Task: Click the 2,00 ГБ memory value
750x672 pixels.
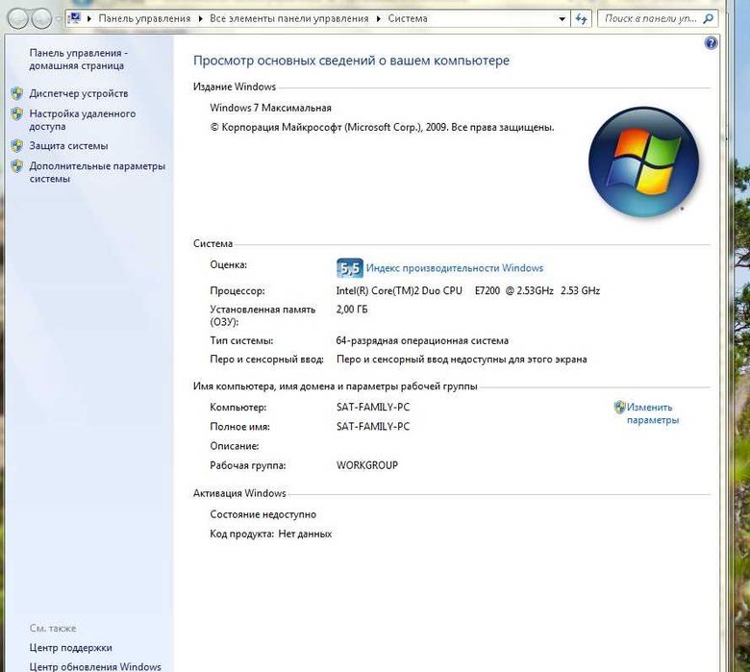Action: coord(352,310)
